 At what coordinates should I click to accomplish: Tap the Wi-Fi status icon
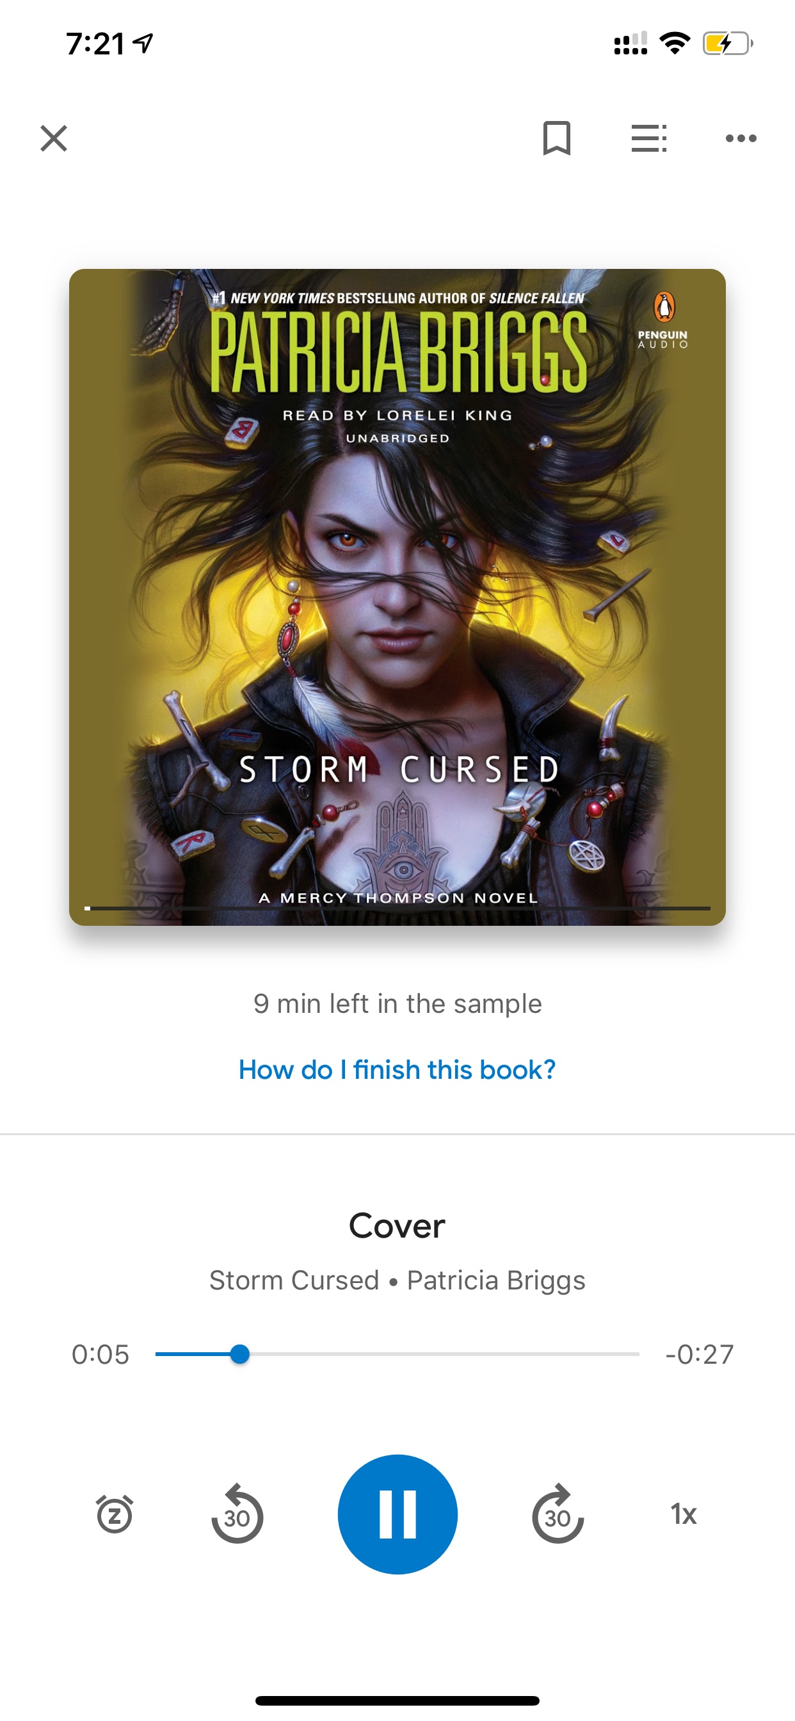pos(675,44)
